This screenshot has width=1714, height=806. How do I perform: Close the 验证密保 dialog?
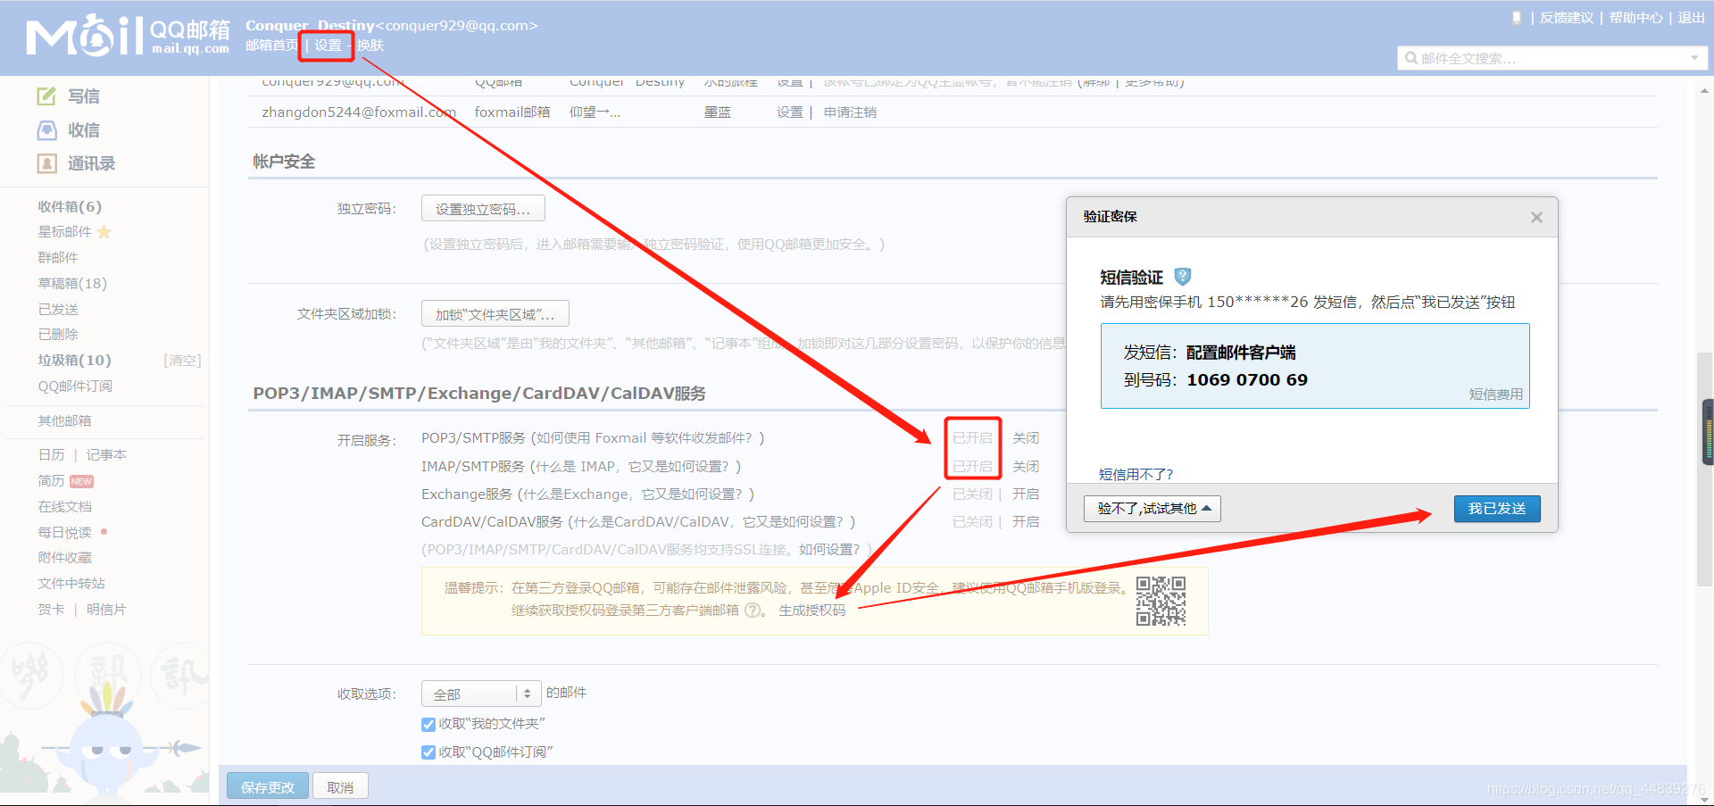(x=1536, y=217)
